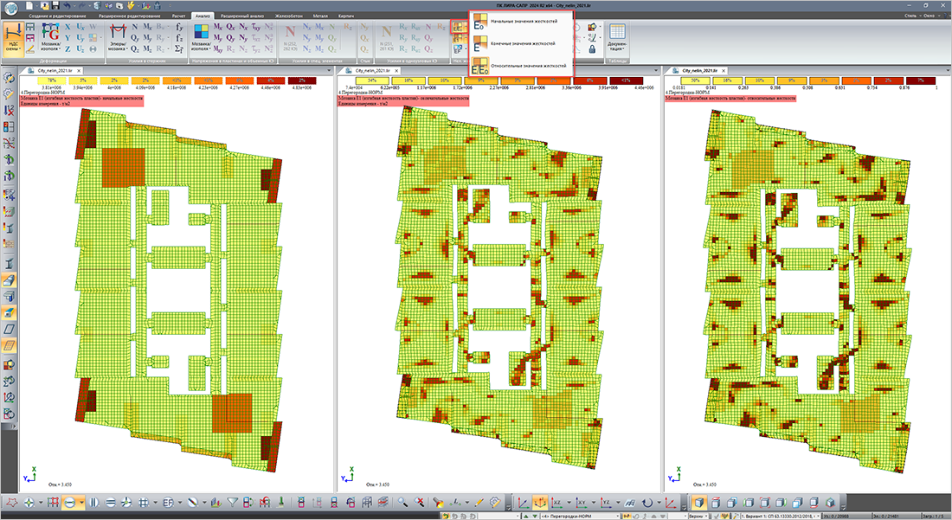
Task: Show displacement along Z axis
Action: [68, 49]
